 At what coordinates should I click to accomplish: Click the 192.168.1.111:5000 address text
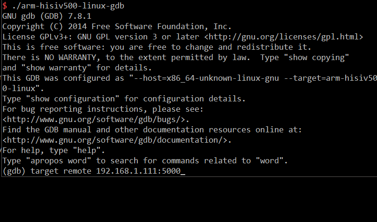coord(137,171)
